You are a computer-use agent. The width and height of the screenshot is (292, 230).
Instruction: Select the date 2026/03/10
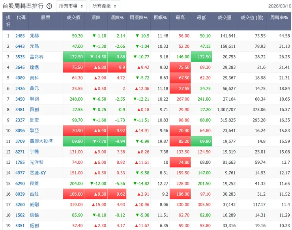[x=279, y=6]
